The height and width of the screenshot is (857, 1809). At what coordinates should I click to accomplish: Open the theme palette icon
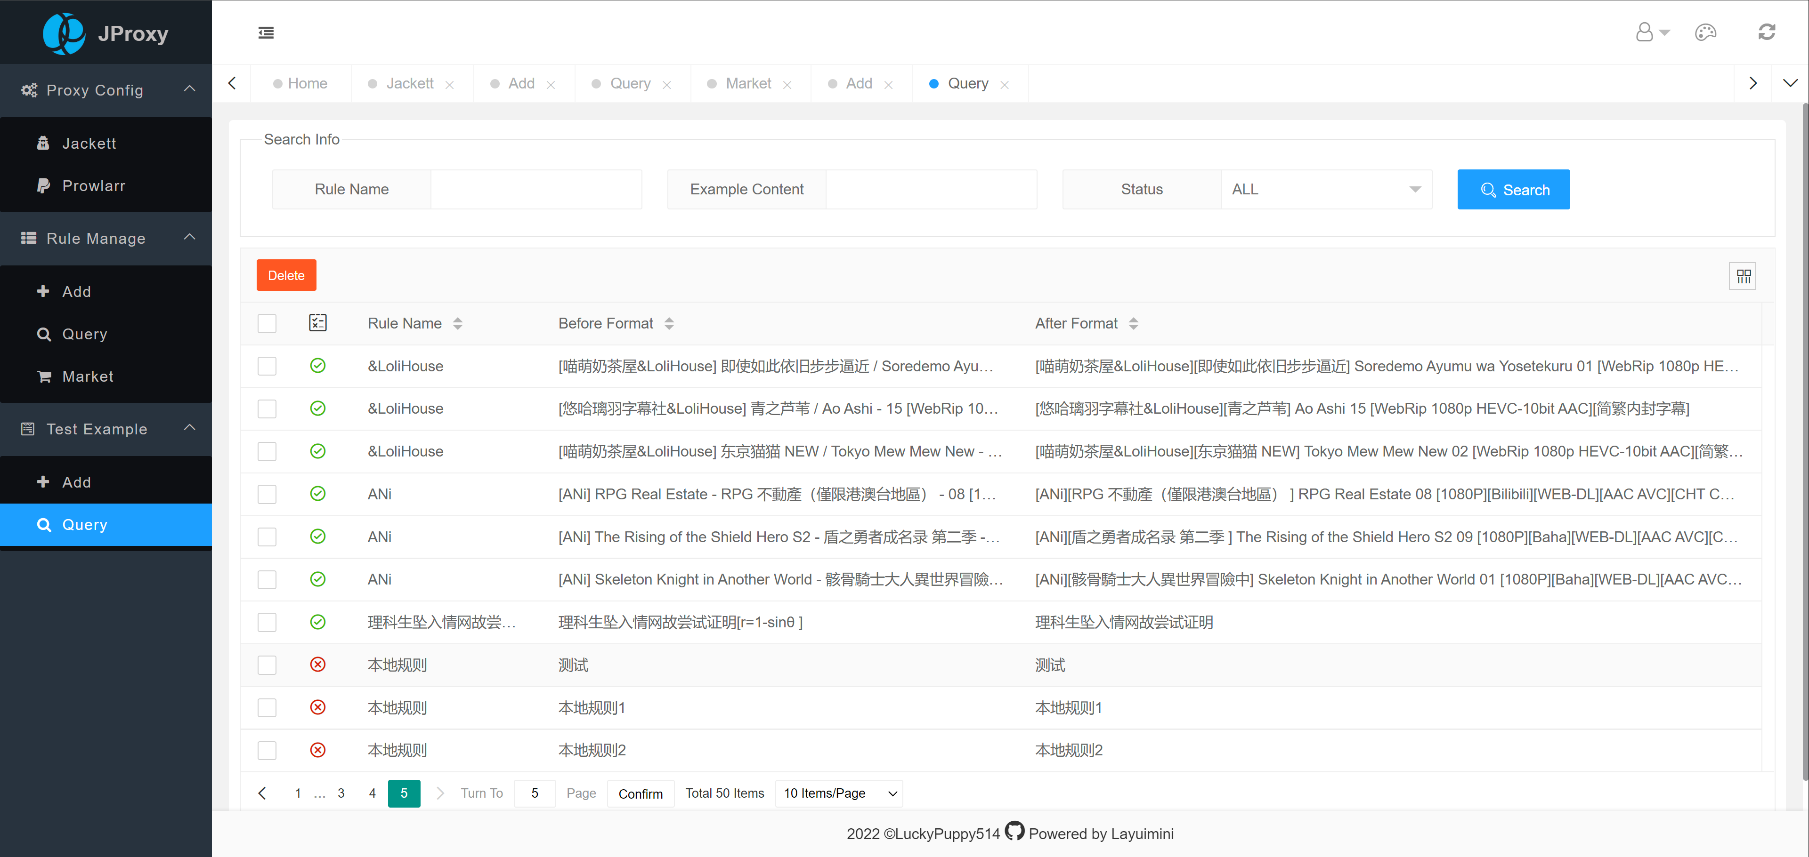point(1706,32)
